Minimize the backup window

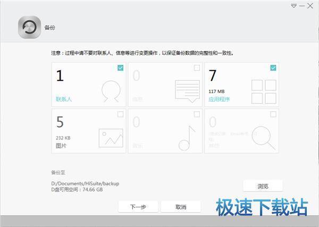(302, 6)
